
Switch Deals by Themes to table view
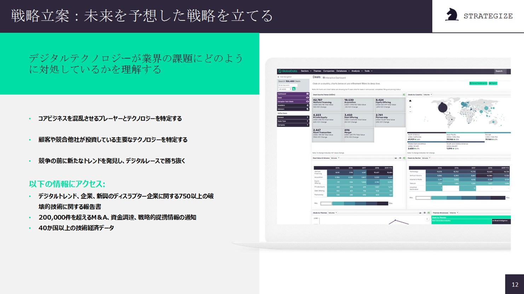[425, 213]
